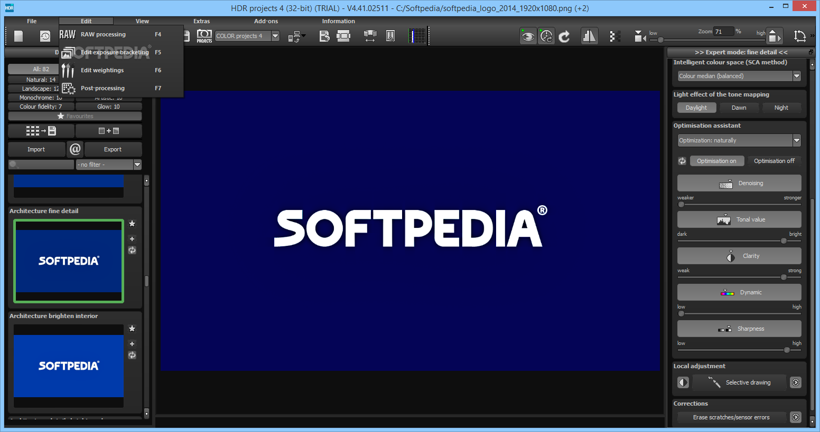Screen dimensions: 820x432
Task: Toggle the clock refresh preview mode icon
Action: (x=546, y=36)
